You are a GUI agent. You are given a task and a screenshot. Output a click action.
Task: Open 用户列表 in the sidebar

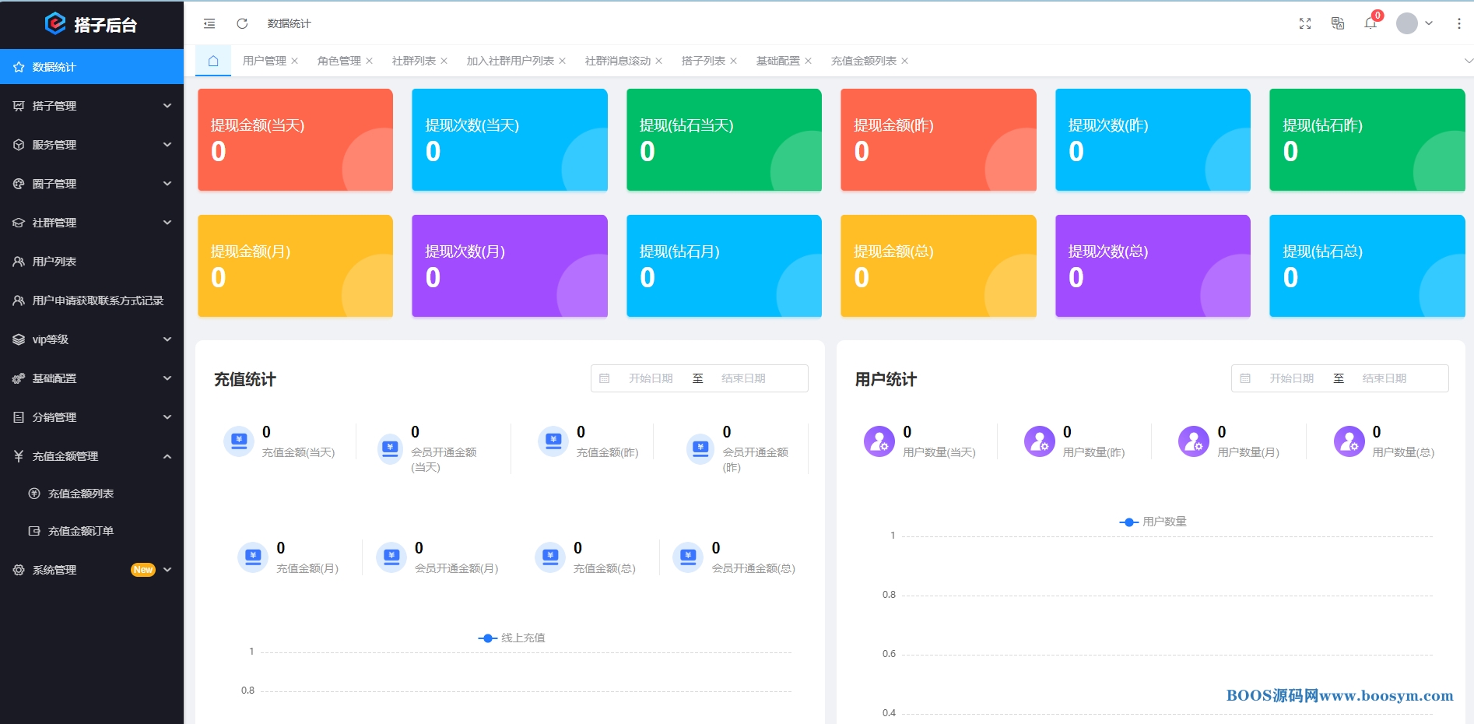point(92,262)
